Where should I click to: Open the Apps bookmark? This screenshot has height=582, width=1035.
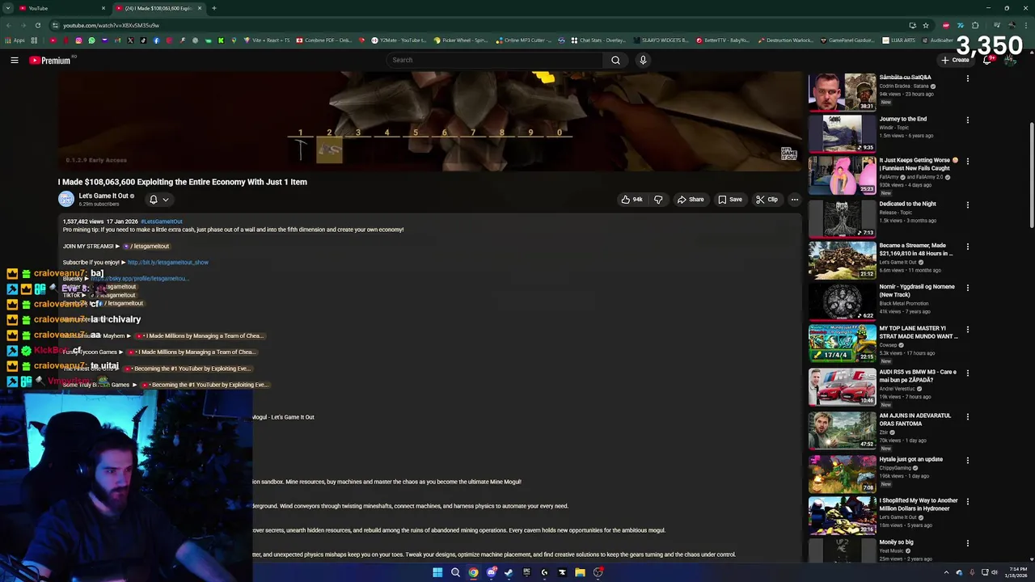15,40
